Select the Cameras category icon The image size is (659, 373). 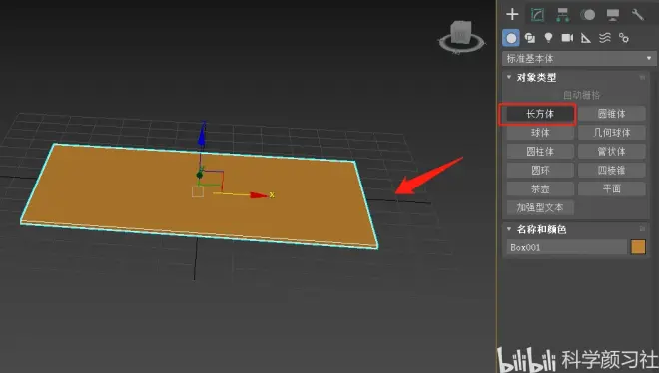point(567,38)
